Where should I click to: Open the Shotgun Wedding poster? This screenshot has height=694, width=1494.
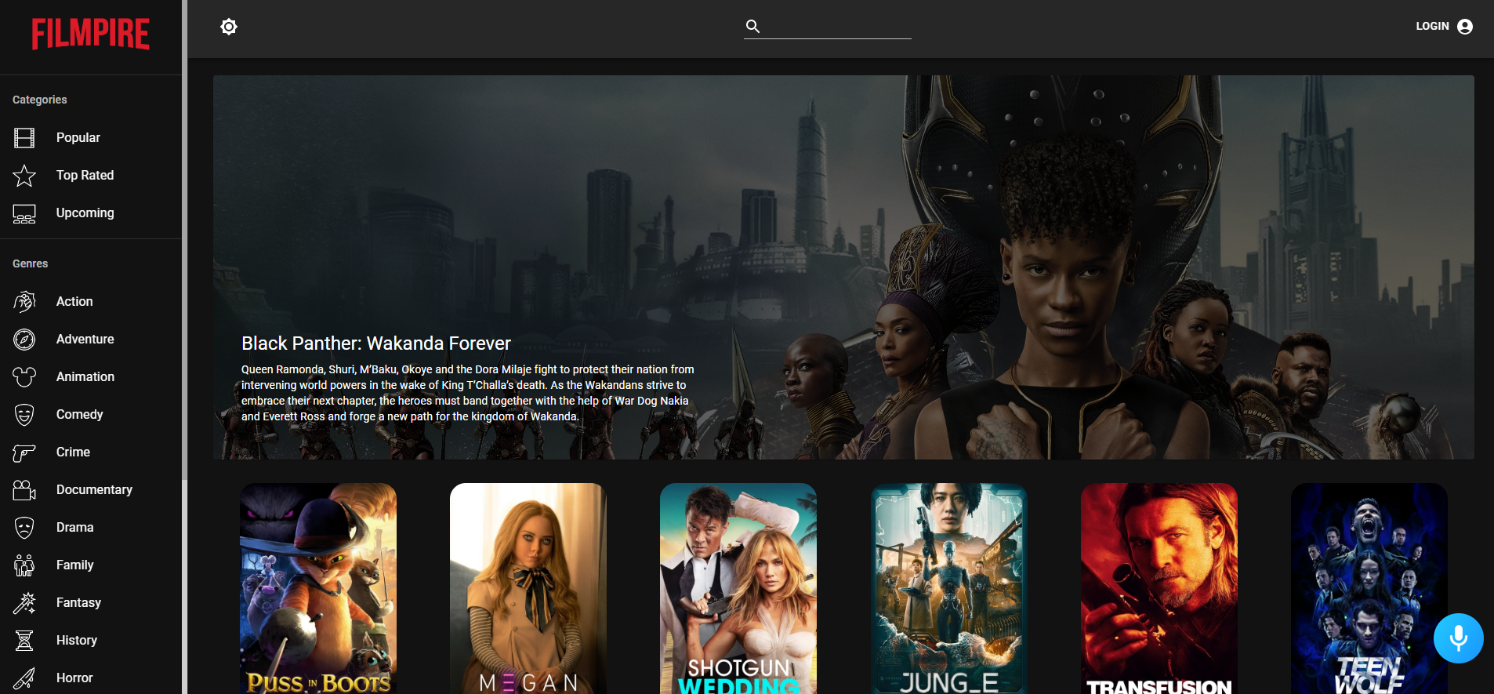[738, 588]
